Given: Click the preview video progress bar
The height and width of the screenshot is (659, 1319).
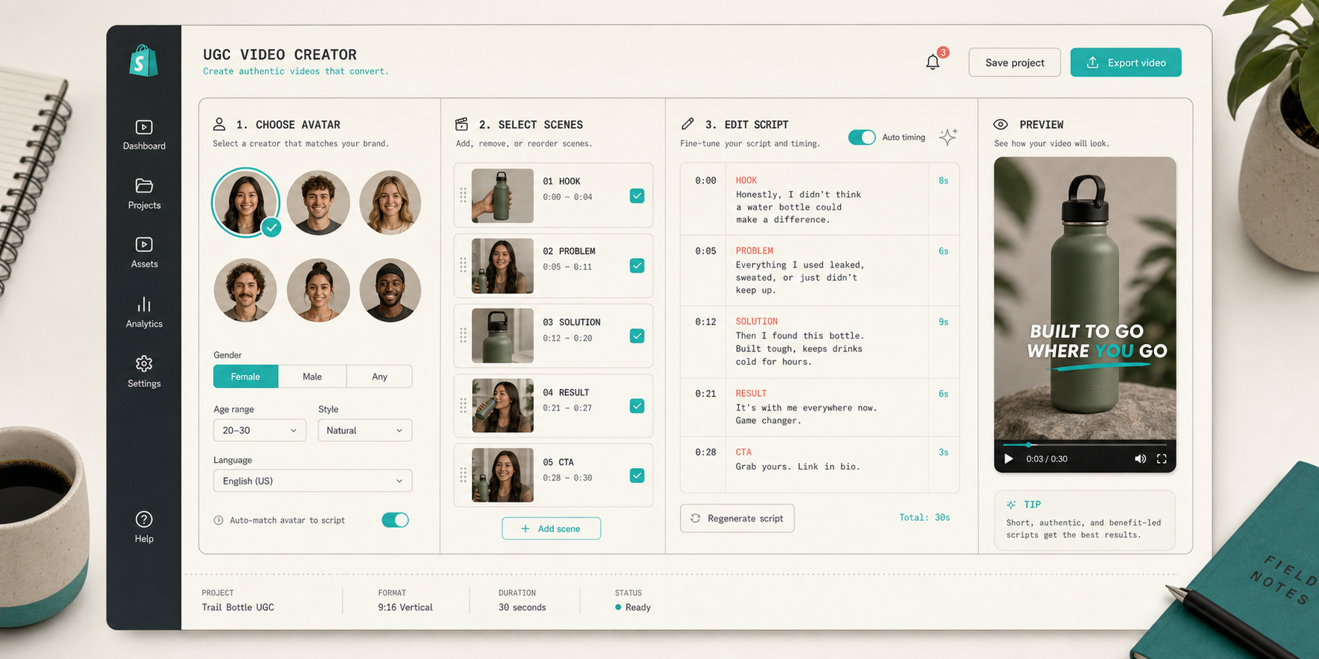Looking at the screenshot, I should 1085,444.
